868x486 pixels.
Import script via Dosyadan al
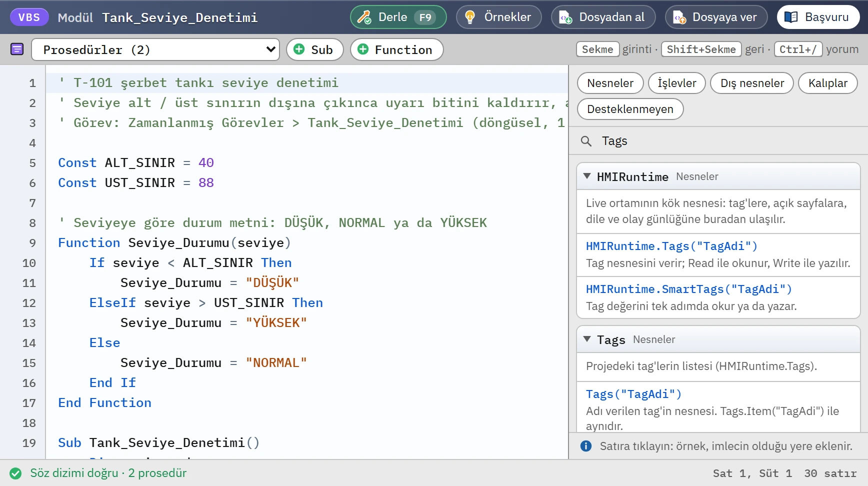[603, 17]
